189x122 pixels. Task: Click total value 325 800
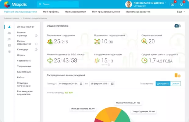pyautogui.click(x=69, y=93)
